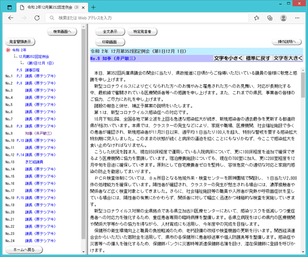
Task: Open the (第1日12月 1日) tree link
Action: pyautogui.click(x=40, y=63)
